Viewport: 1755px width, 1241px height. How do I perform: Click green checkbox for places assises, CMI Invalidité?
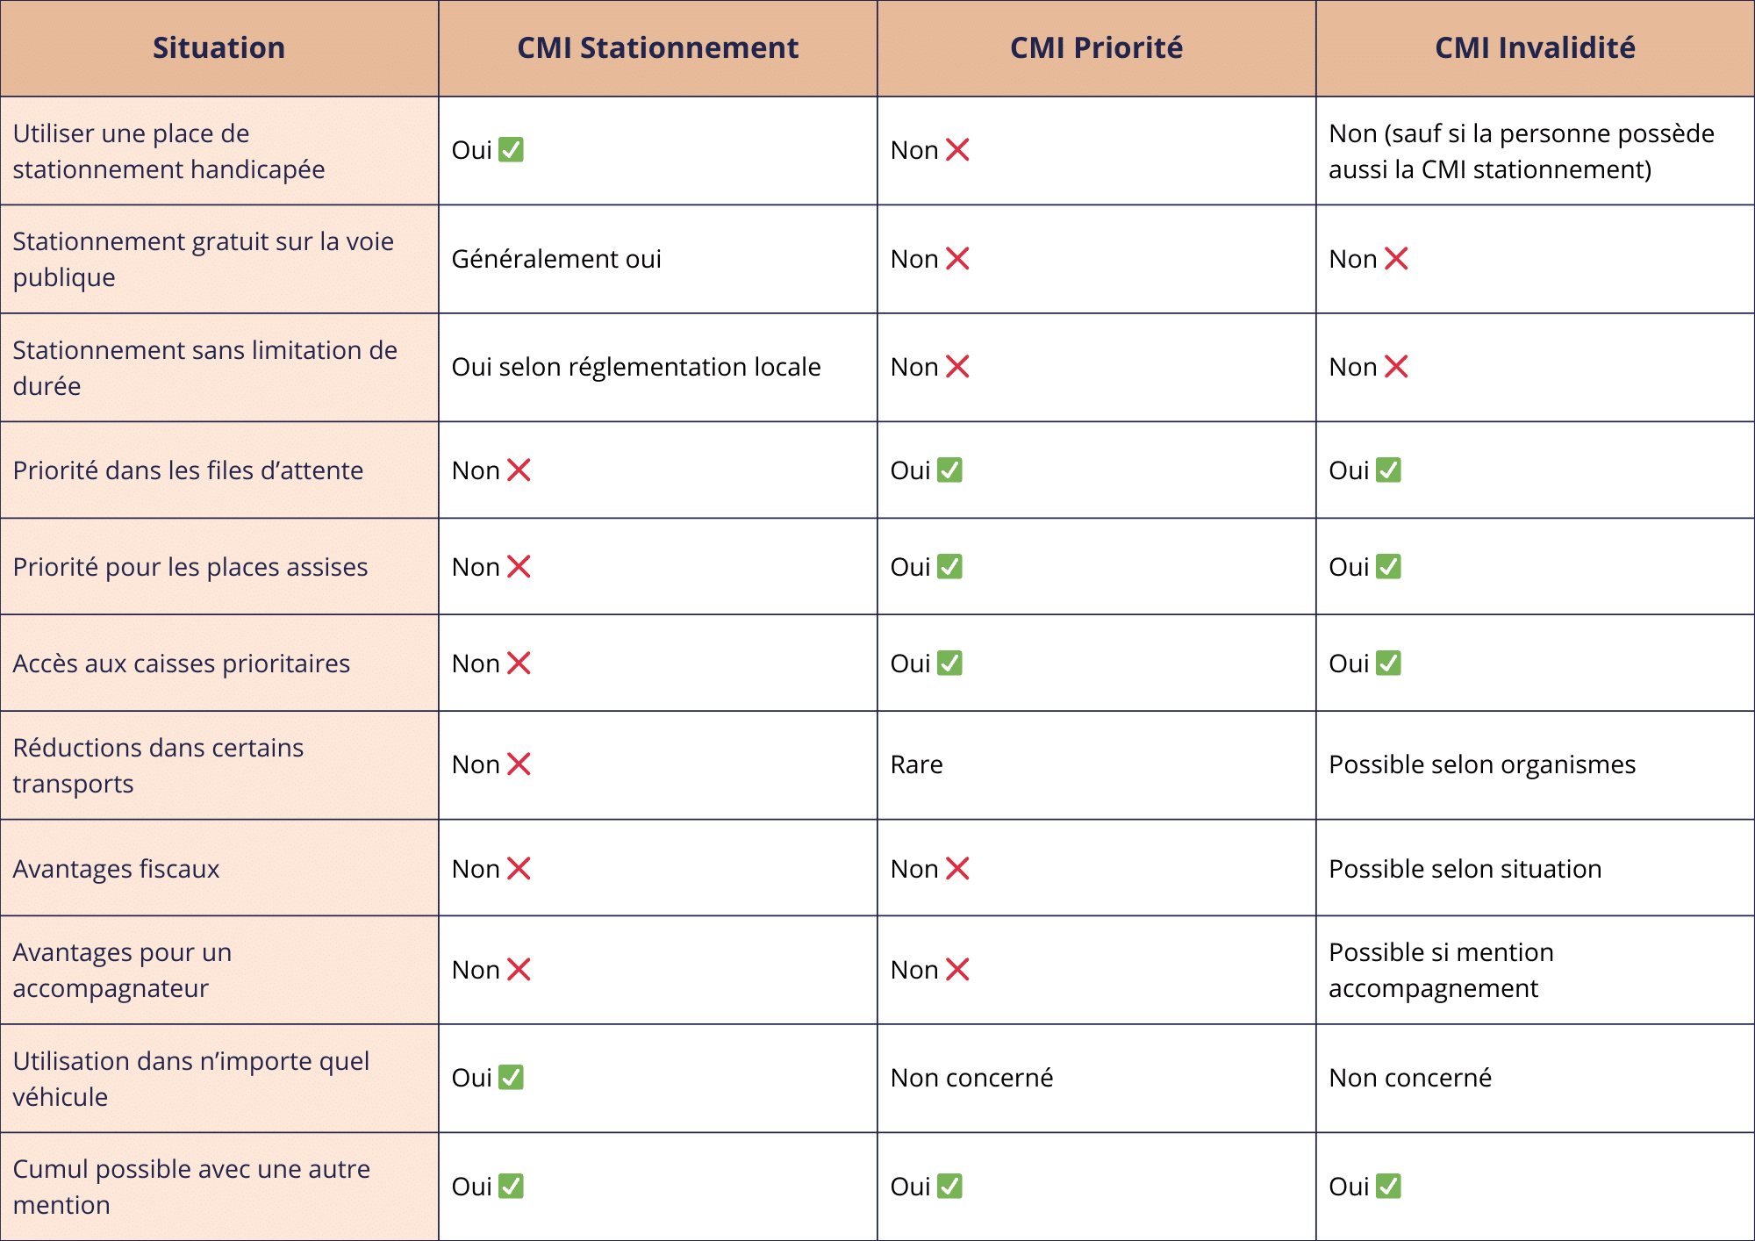(x=1388, y=567)
